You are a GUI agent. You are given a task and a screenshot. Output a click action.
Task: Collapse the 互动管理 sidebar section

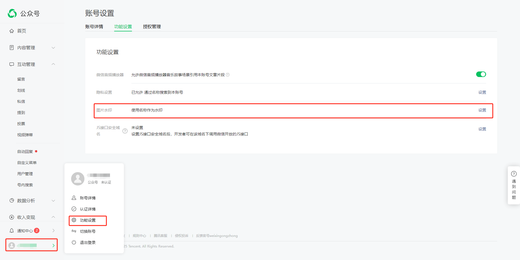tap(53, 64)
